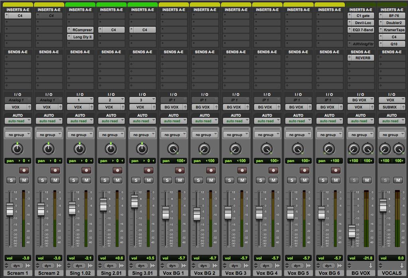This screenshot has height=278, width=408.
Task: Solo the Vox BG 1 track
Action: point(167,180)
